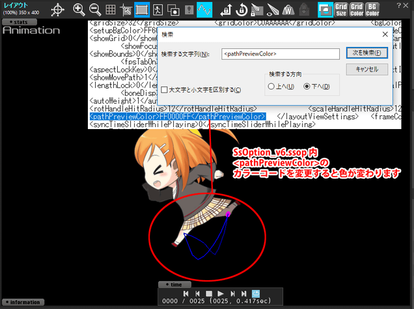This screenshot has height=309, width=414.
Task: Click the chibi character sprite
Action: (186, 189)
